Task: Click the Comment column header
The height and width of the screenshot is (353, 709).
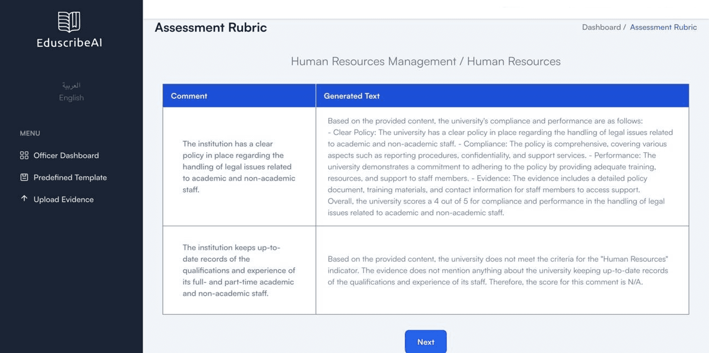Action: [189, 96]
